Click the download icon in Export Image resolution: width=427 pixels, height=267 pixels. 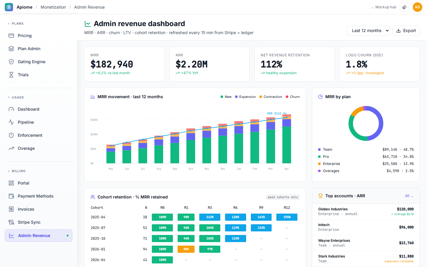point(399,31)
